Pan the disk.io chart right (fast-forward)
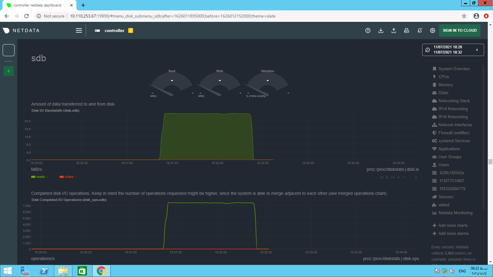 point(393,177)
